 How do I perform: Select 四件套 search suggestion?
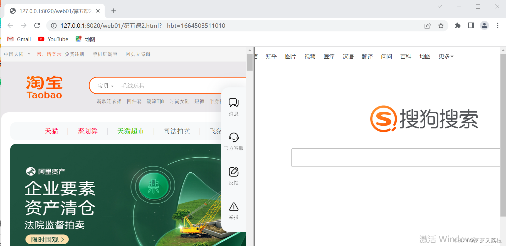pyautogui.click(x=134, y=101)
